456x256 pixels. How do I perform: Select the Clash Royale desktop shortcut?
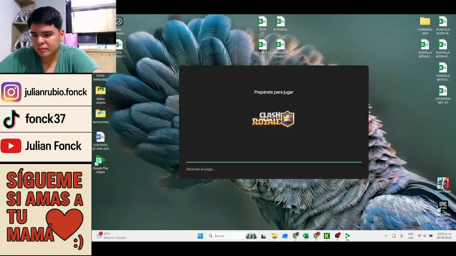(x=443, y=185)
